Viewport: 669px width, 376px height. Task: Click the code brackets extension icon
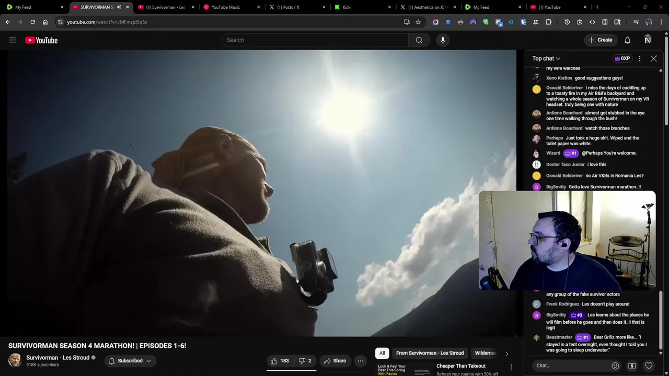pyautogui.click(x=592, y=22)
